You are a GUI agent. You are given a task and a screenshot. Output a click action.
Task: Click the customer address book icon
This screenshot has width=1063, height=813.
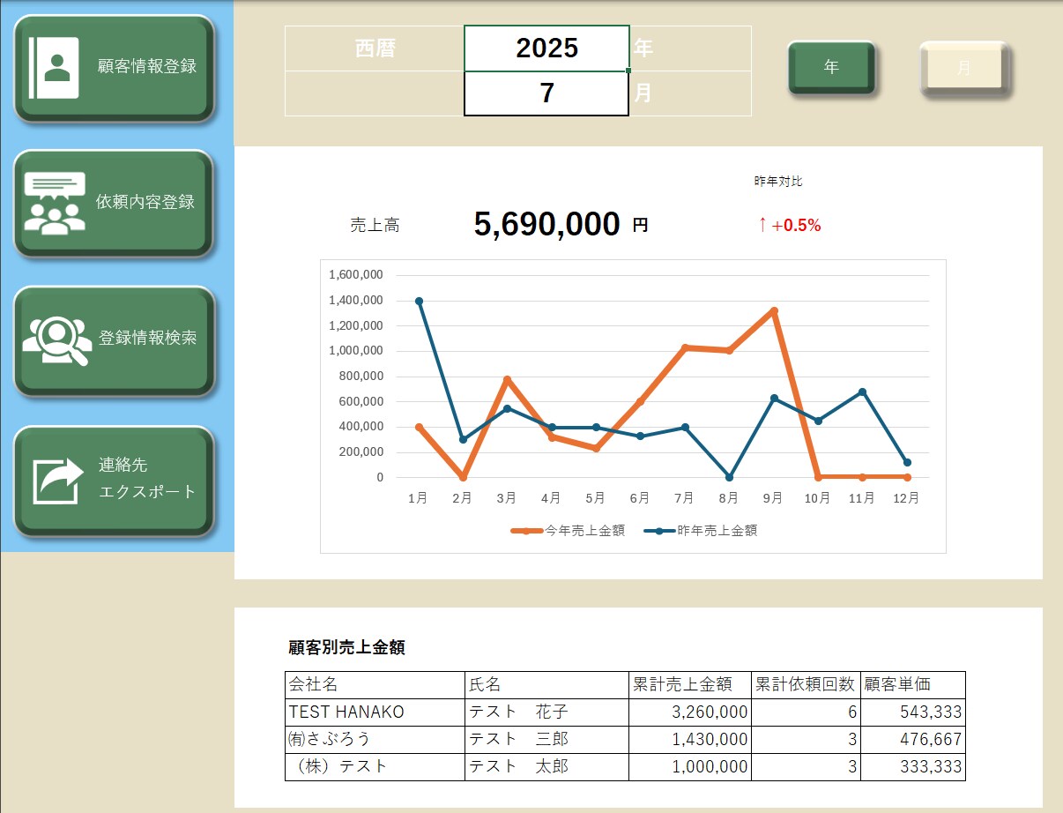54,67
